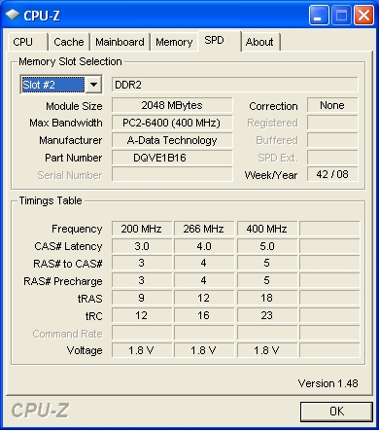Click the SPD tab

coord(220,41)
